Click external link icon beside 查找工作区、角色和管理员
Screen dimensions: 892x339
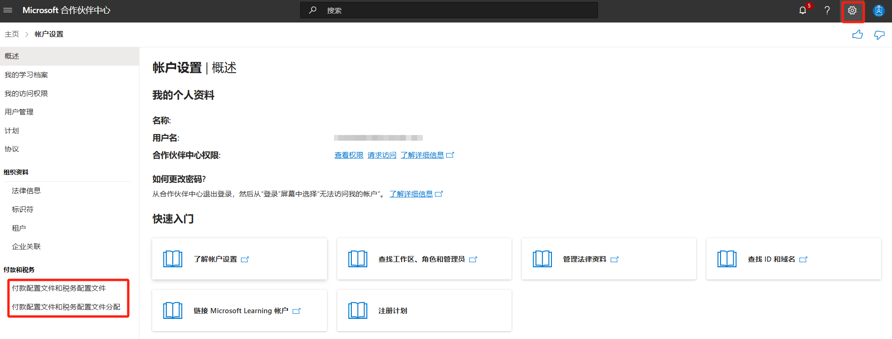pyautogui.click(x=473, y=259)
